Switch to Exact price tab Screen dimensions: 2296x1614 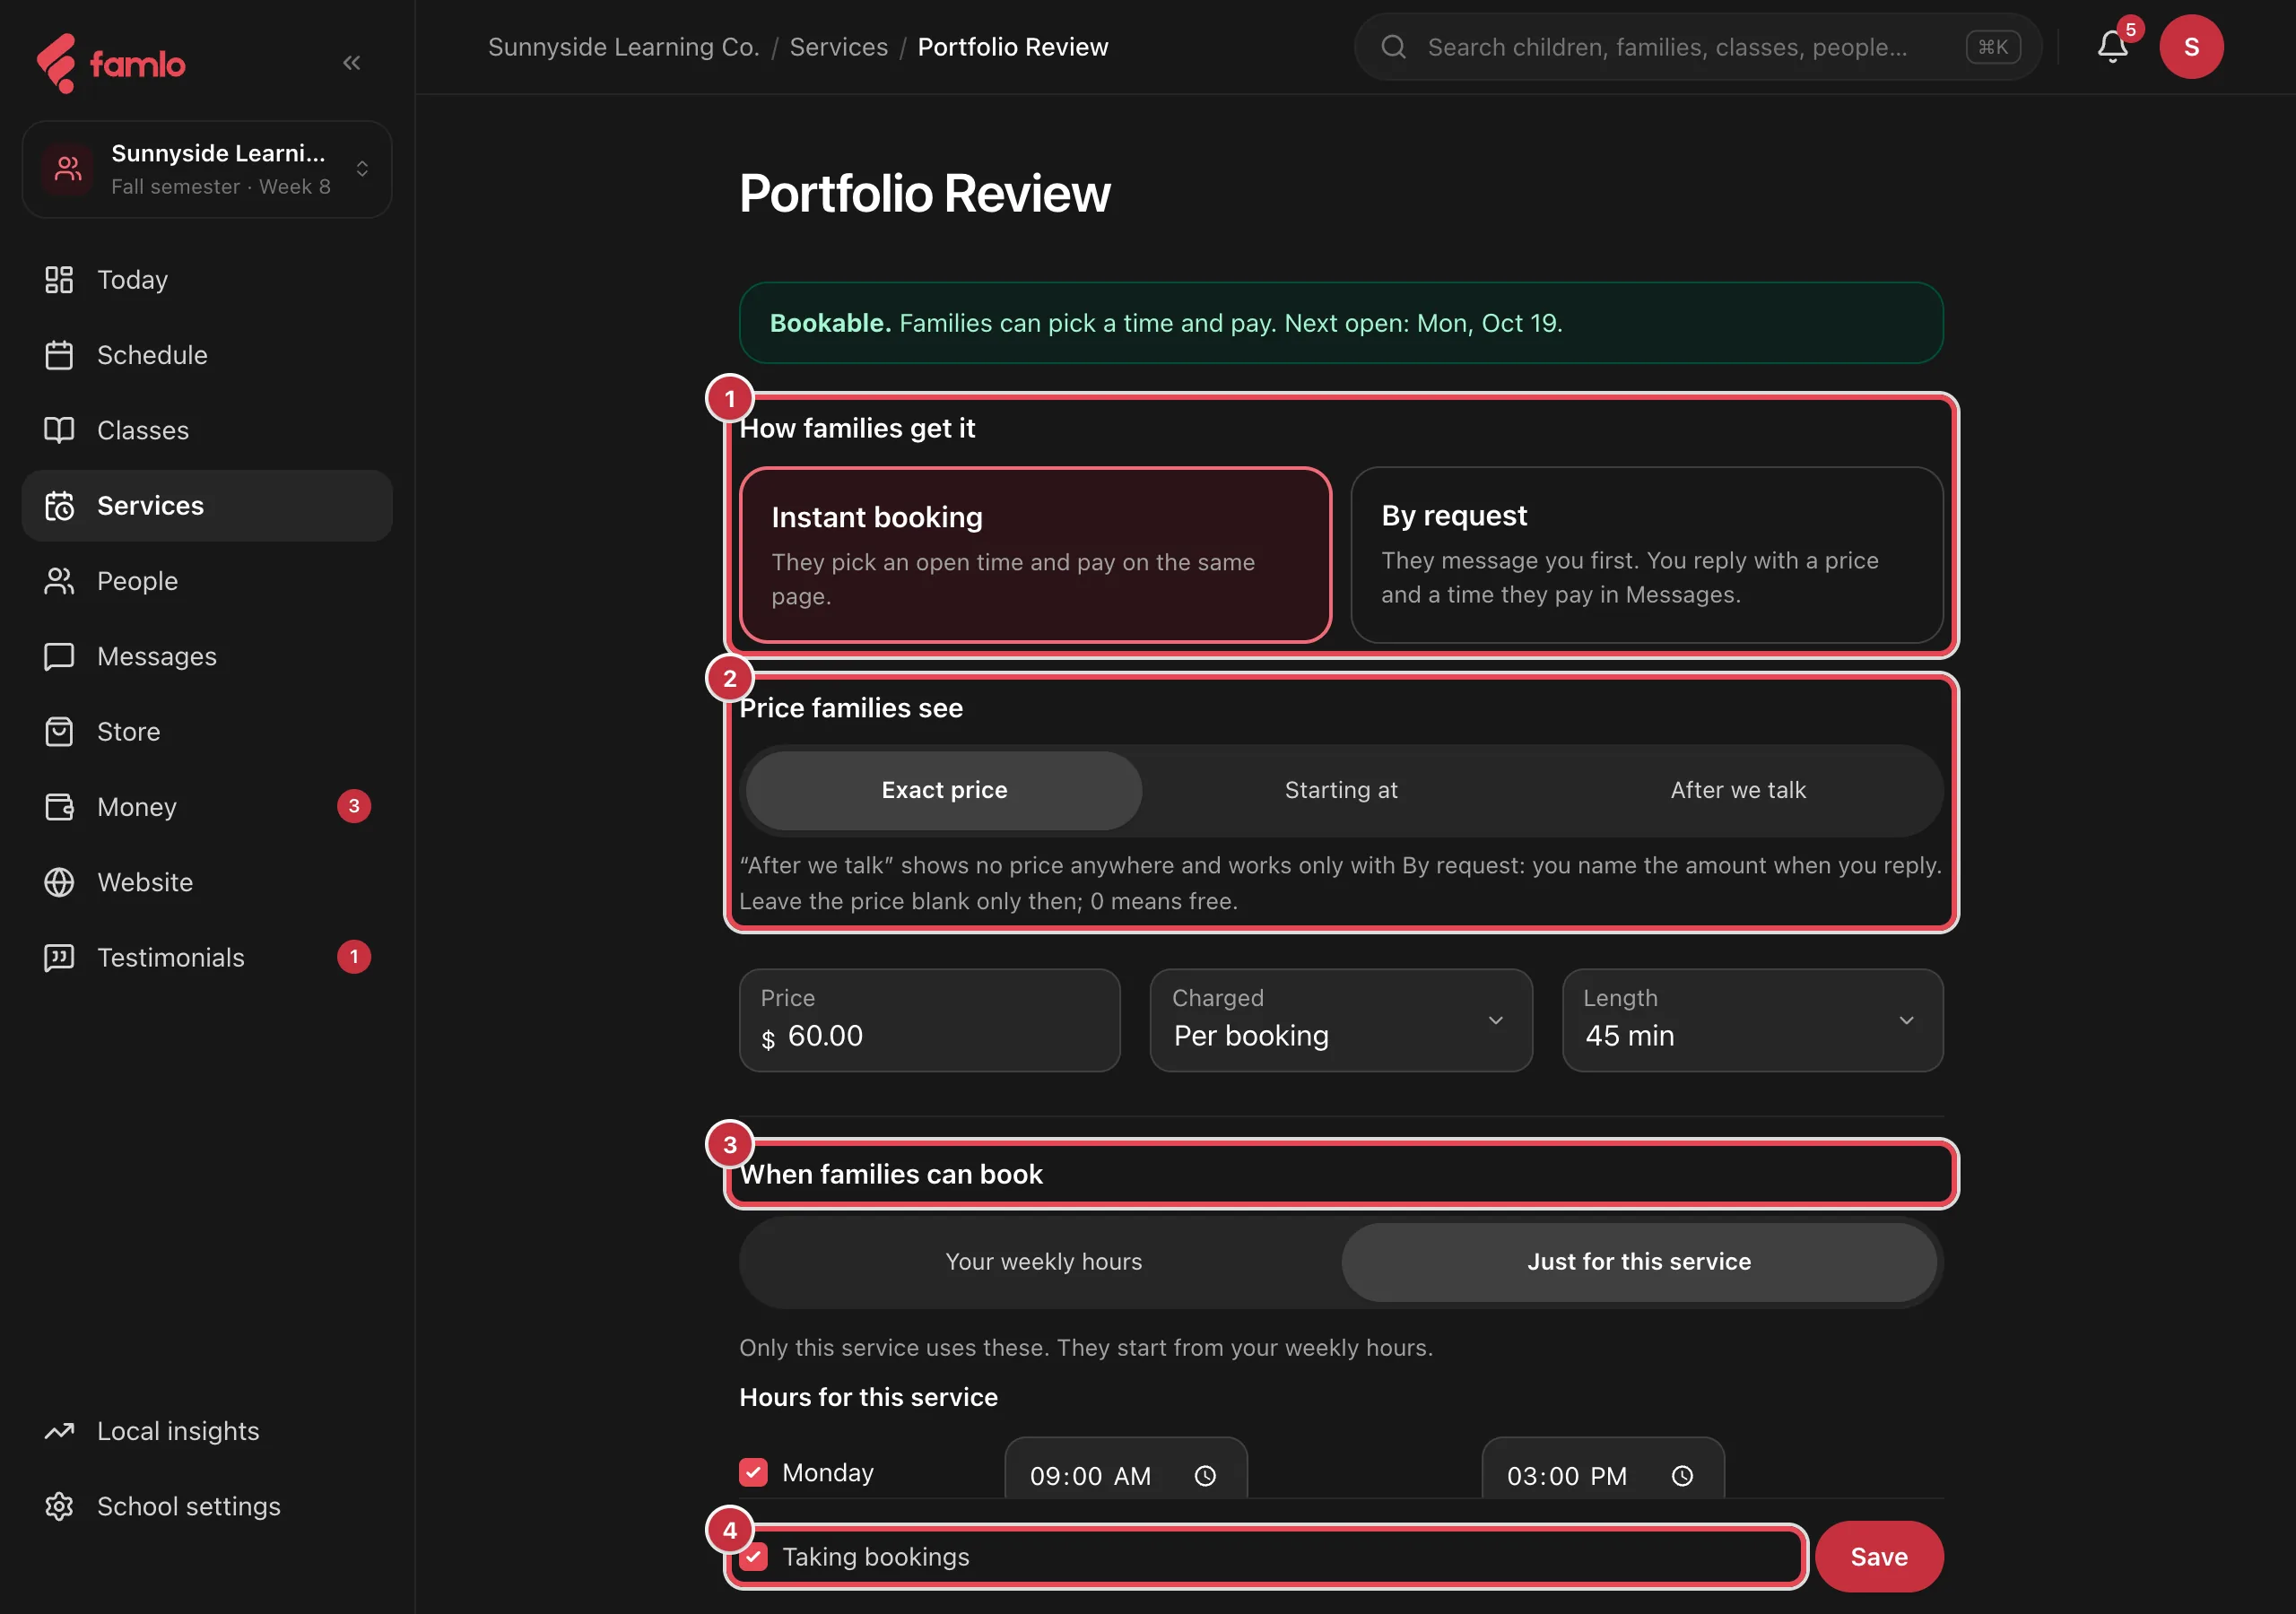(944, 790)
